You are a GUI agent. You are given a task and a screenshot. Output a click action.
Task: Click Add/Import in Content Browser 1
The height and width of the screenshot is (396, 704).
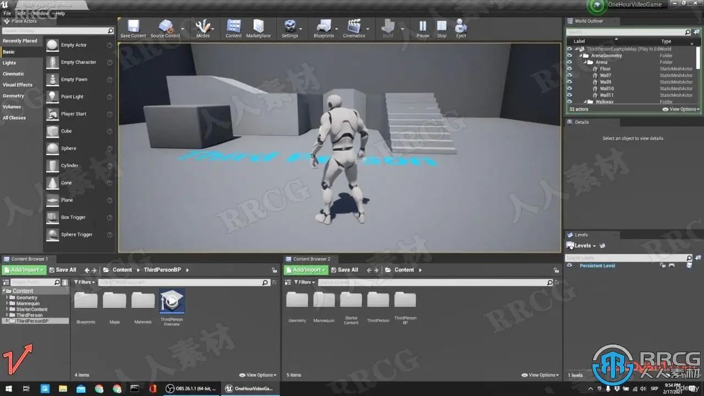pyautogui.click(x=24, y=270)
